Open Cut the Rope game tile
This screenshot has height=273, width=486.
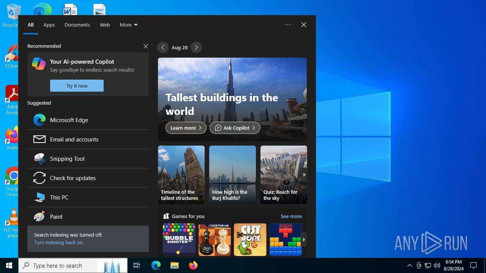(250, 240)
